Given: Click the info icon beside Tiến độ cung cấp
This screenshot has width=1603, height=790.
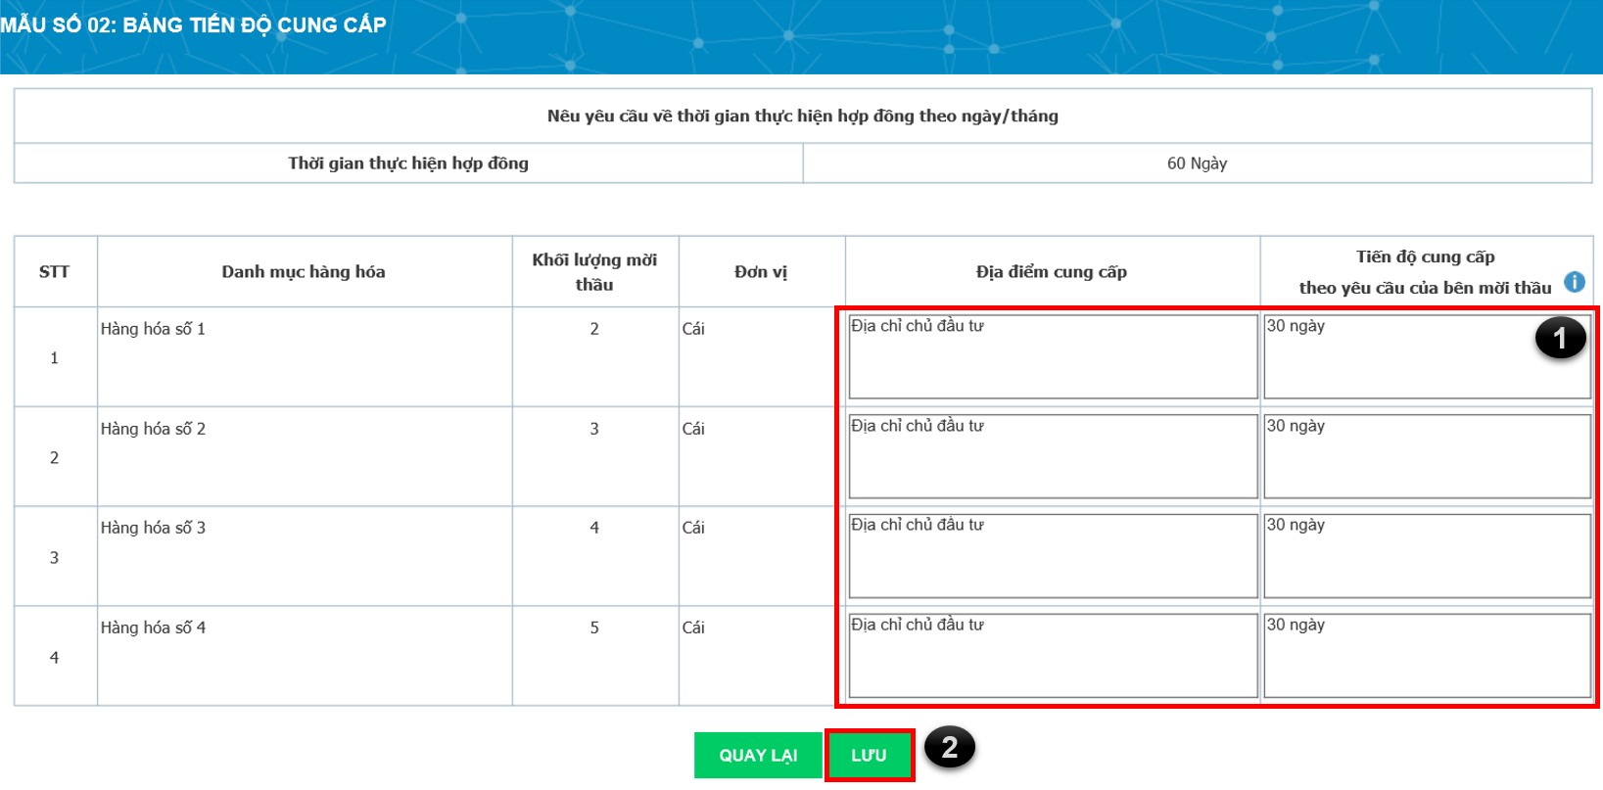Looking at the screenshot, I should click(x=1574, y=282).
